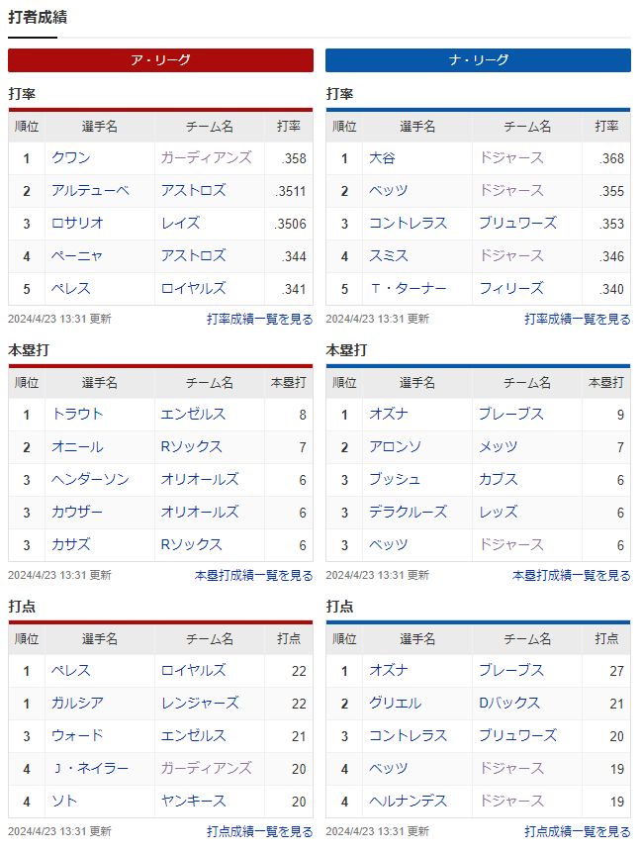The image size is (641, 852).
Task: Click オズナ in NL home run table
Action: click(389, 414)
